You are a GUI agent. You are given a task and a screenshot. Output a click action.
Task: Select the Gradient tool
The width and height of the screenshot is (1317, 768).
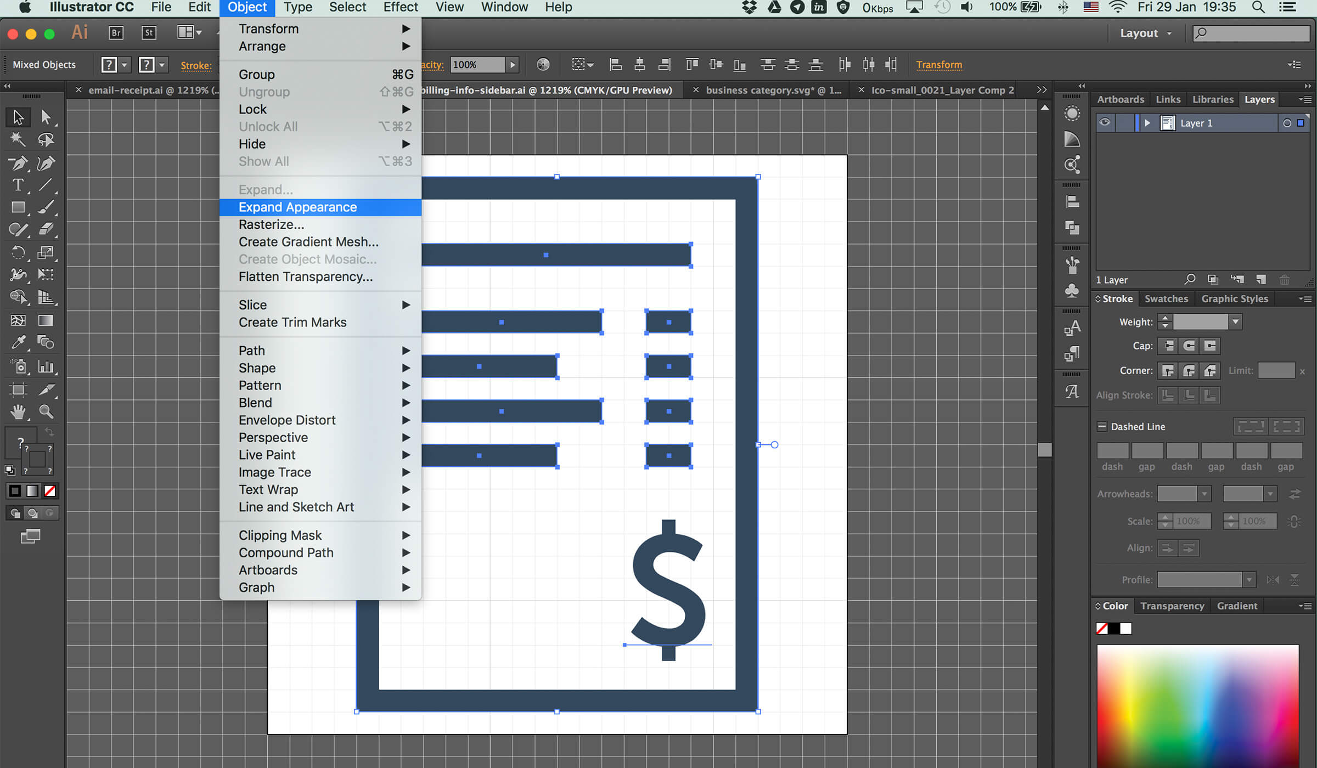pos(46,320)
